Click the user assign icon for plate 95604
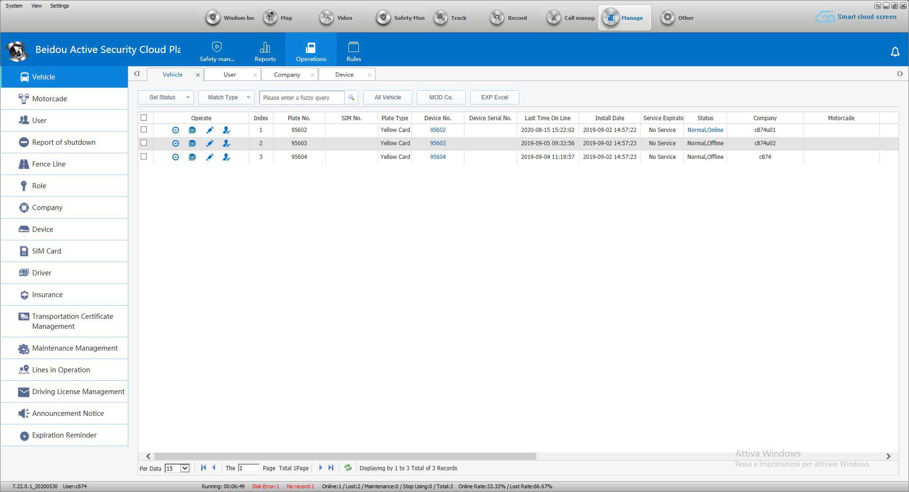Screen dimensions: 909x492 tap(226, 157)
